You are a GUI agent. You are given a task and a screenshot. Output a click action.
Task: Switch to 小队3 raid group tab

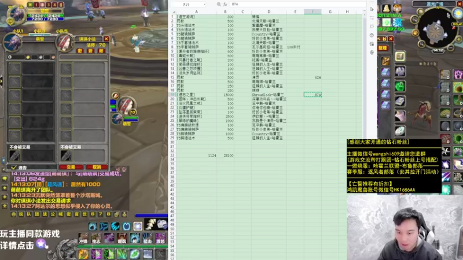pyautogui.click(x=39, y=31)
